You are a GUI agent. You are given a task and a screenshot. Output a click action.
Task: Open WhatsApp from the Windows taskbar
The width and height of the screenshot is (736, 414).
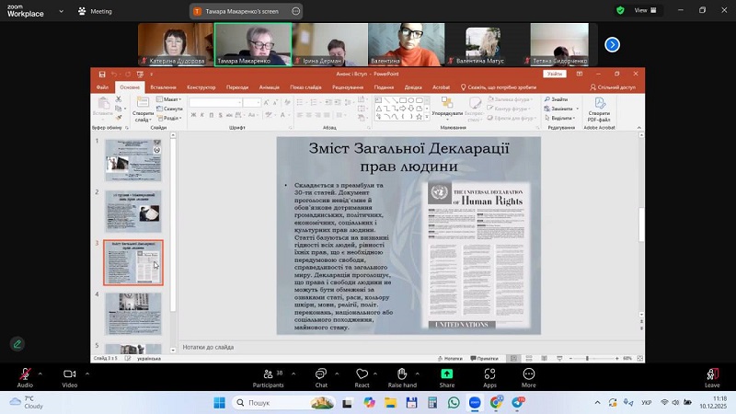coord(454,403)
